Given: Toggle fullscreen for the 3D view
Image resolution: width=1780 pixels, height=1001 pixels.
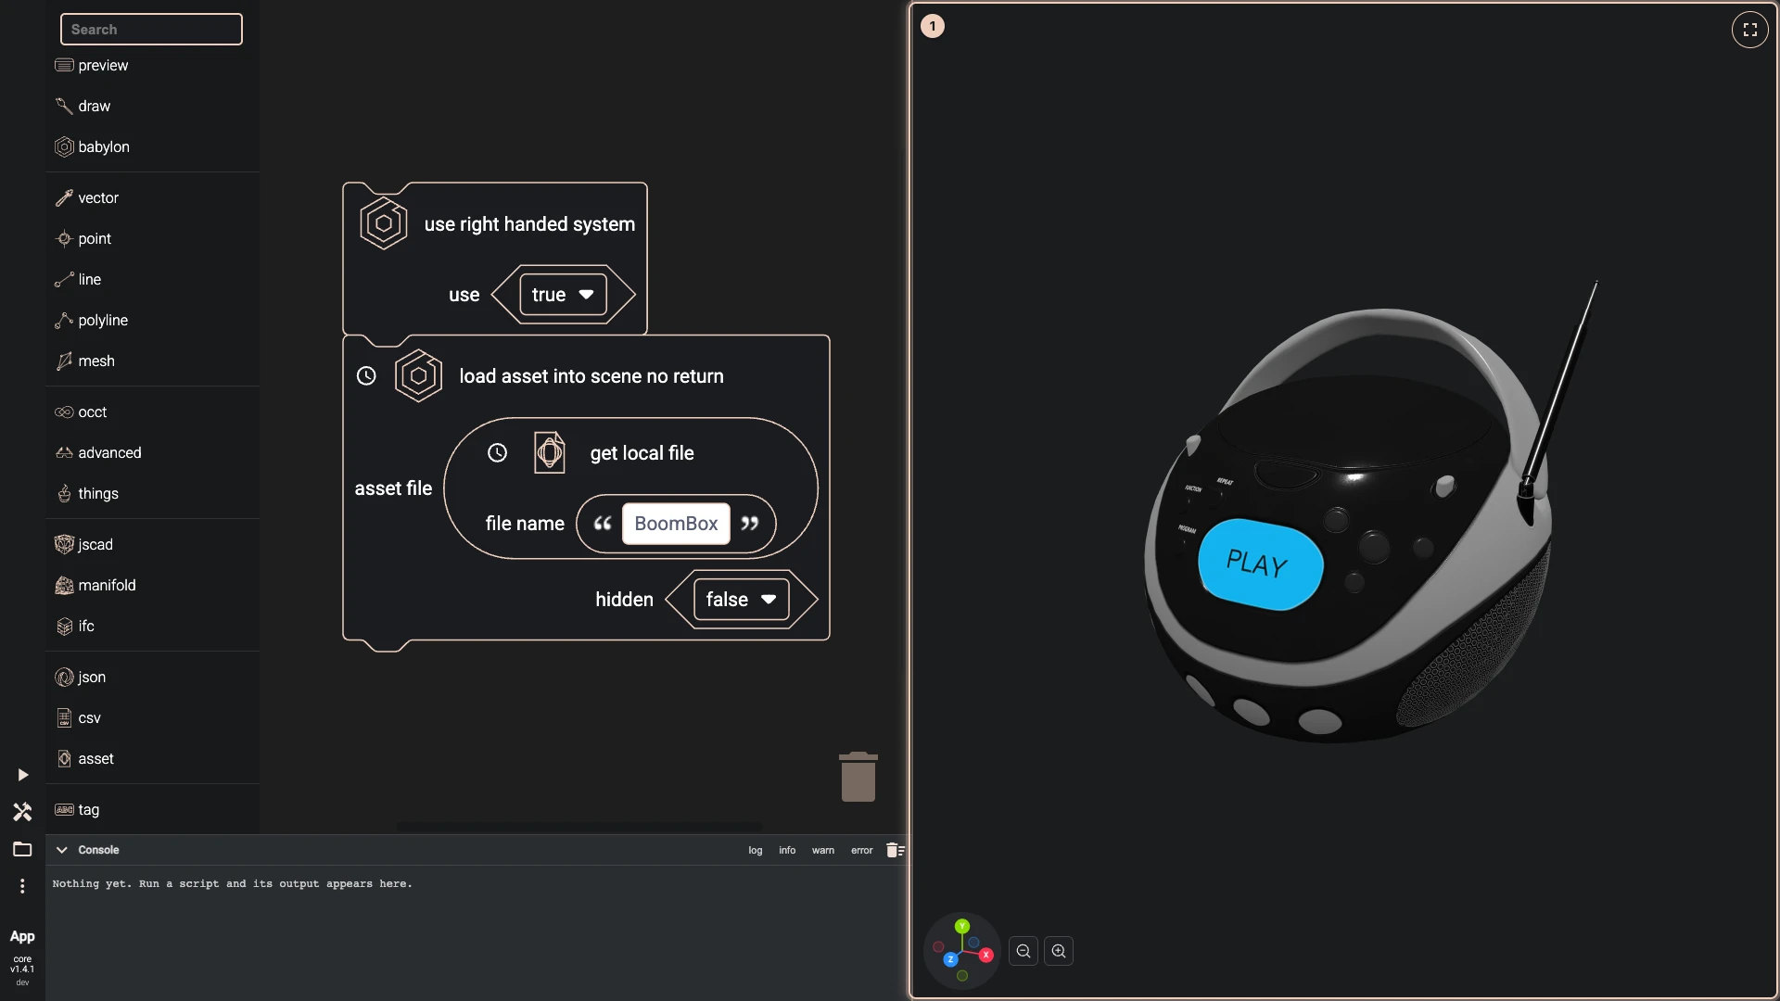Looking at the screenshot, I should [1749, 30].
